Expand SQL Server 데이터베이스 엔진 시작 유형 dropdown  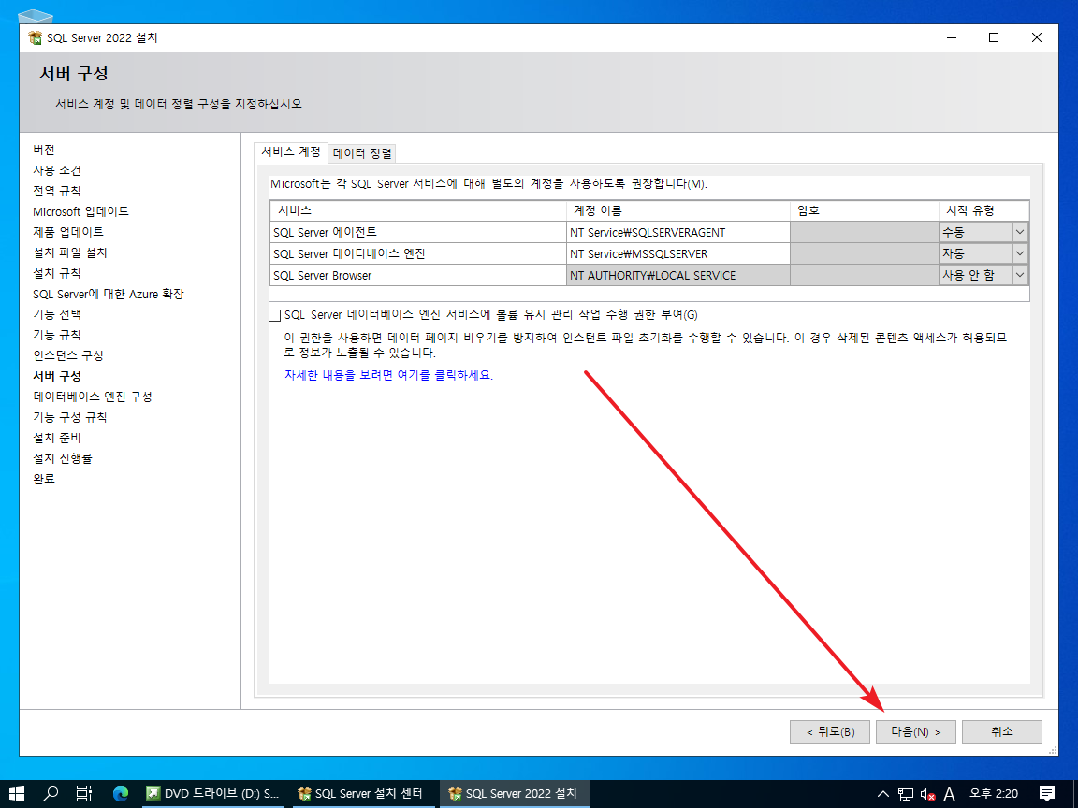tap(1019, 253)
